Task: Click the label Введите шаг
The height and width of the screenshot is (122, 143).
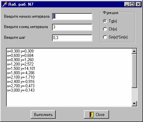Action: click(x=15, y=37)
